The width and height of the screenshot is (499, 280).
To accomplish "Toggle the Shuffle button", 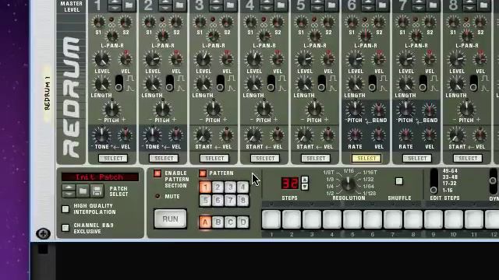I will tap(398, 181).
